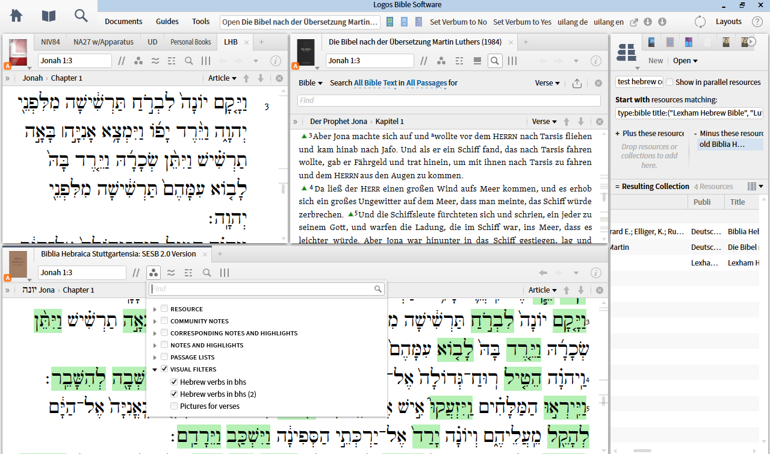This screenshot has width=770, height=454.
Task: Switch to the NIV84 tab
Action: point(50,42)
